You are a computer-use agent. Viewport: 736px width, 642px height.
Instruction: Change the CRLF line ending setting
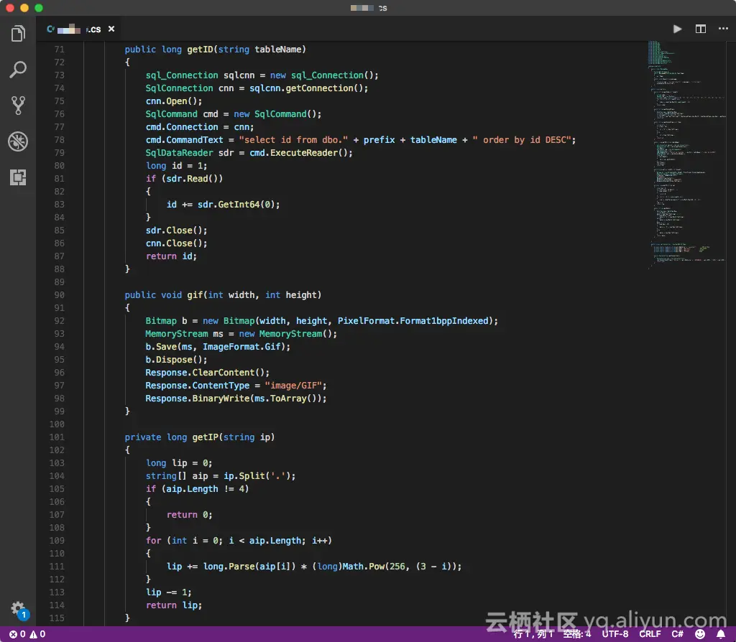650,634
